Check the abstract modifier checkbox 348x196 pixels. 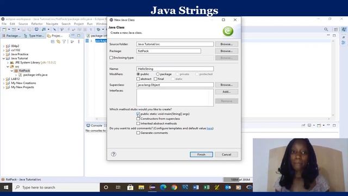click(x=138, y=79)
